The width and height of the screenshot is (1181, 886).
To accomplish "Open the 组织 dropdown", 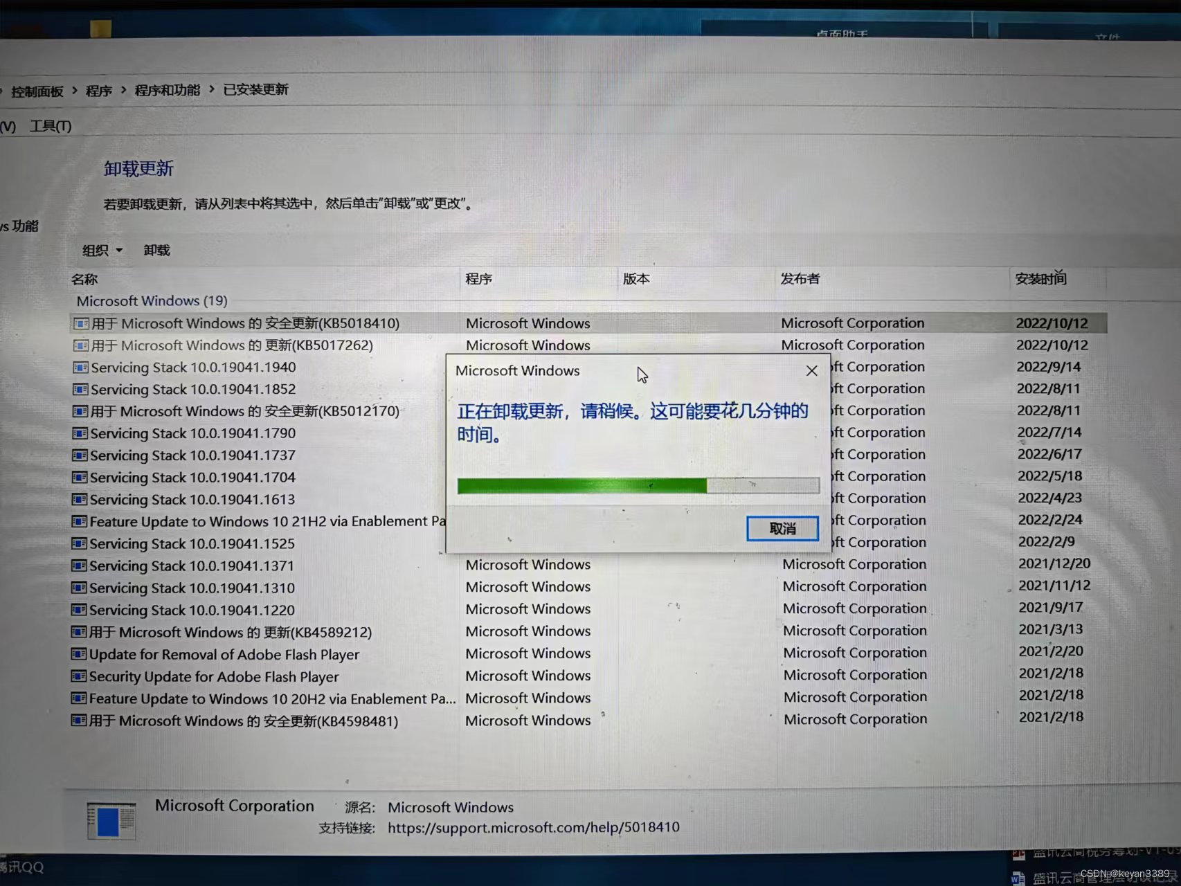I will click(x=102, y=251).
